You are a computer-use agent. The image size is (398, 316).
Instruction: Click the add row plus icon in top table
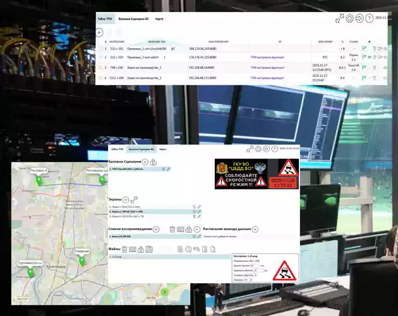point(99,32)
